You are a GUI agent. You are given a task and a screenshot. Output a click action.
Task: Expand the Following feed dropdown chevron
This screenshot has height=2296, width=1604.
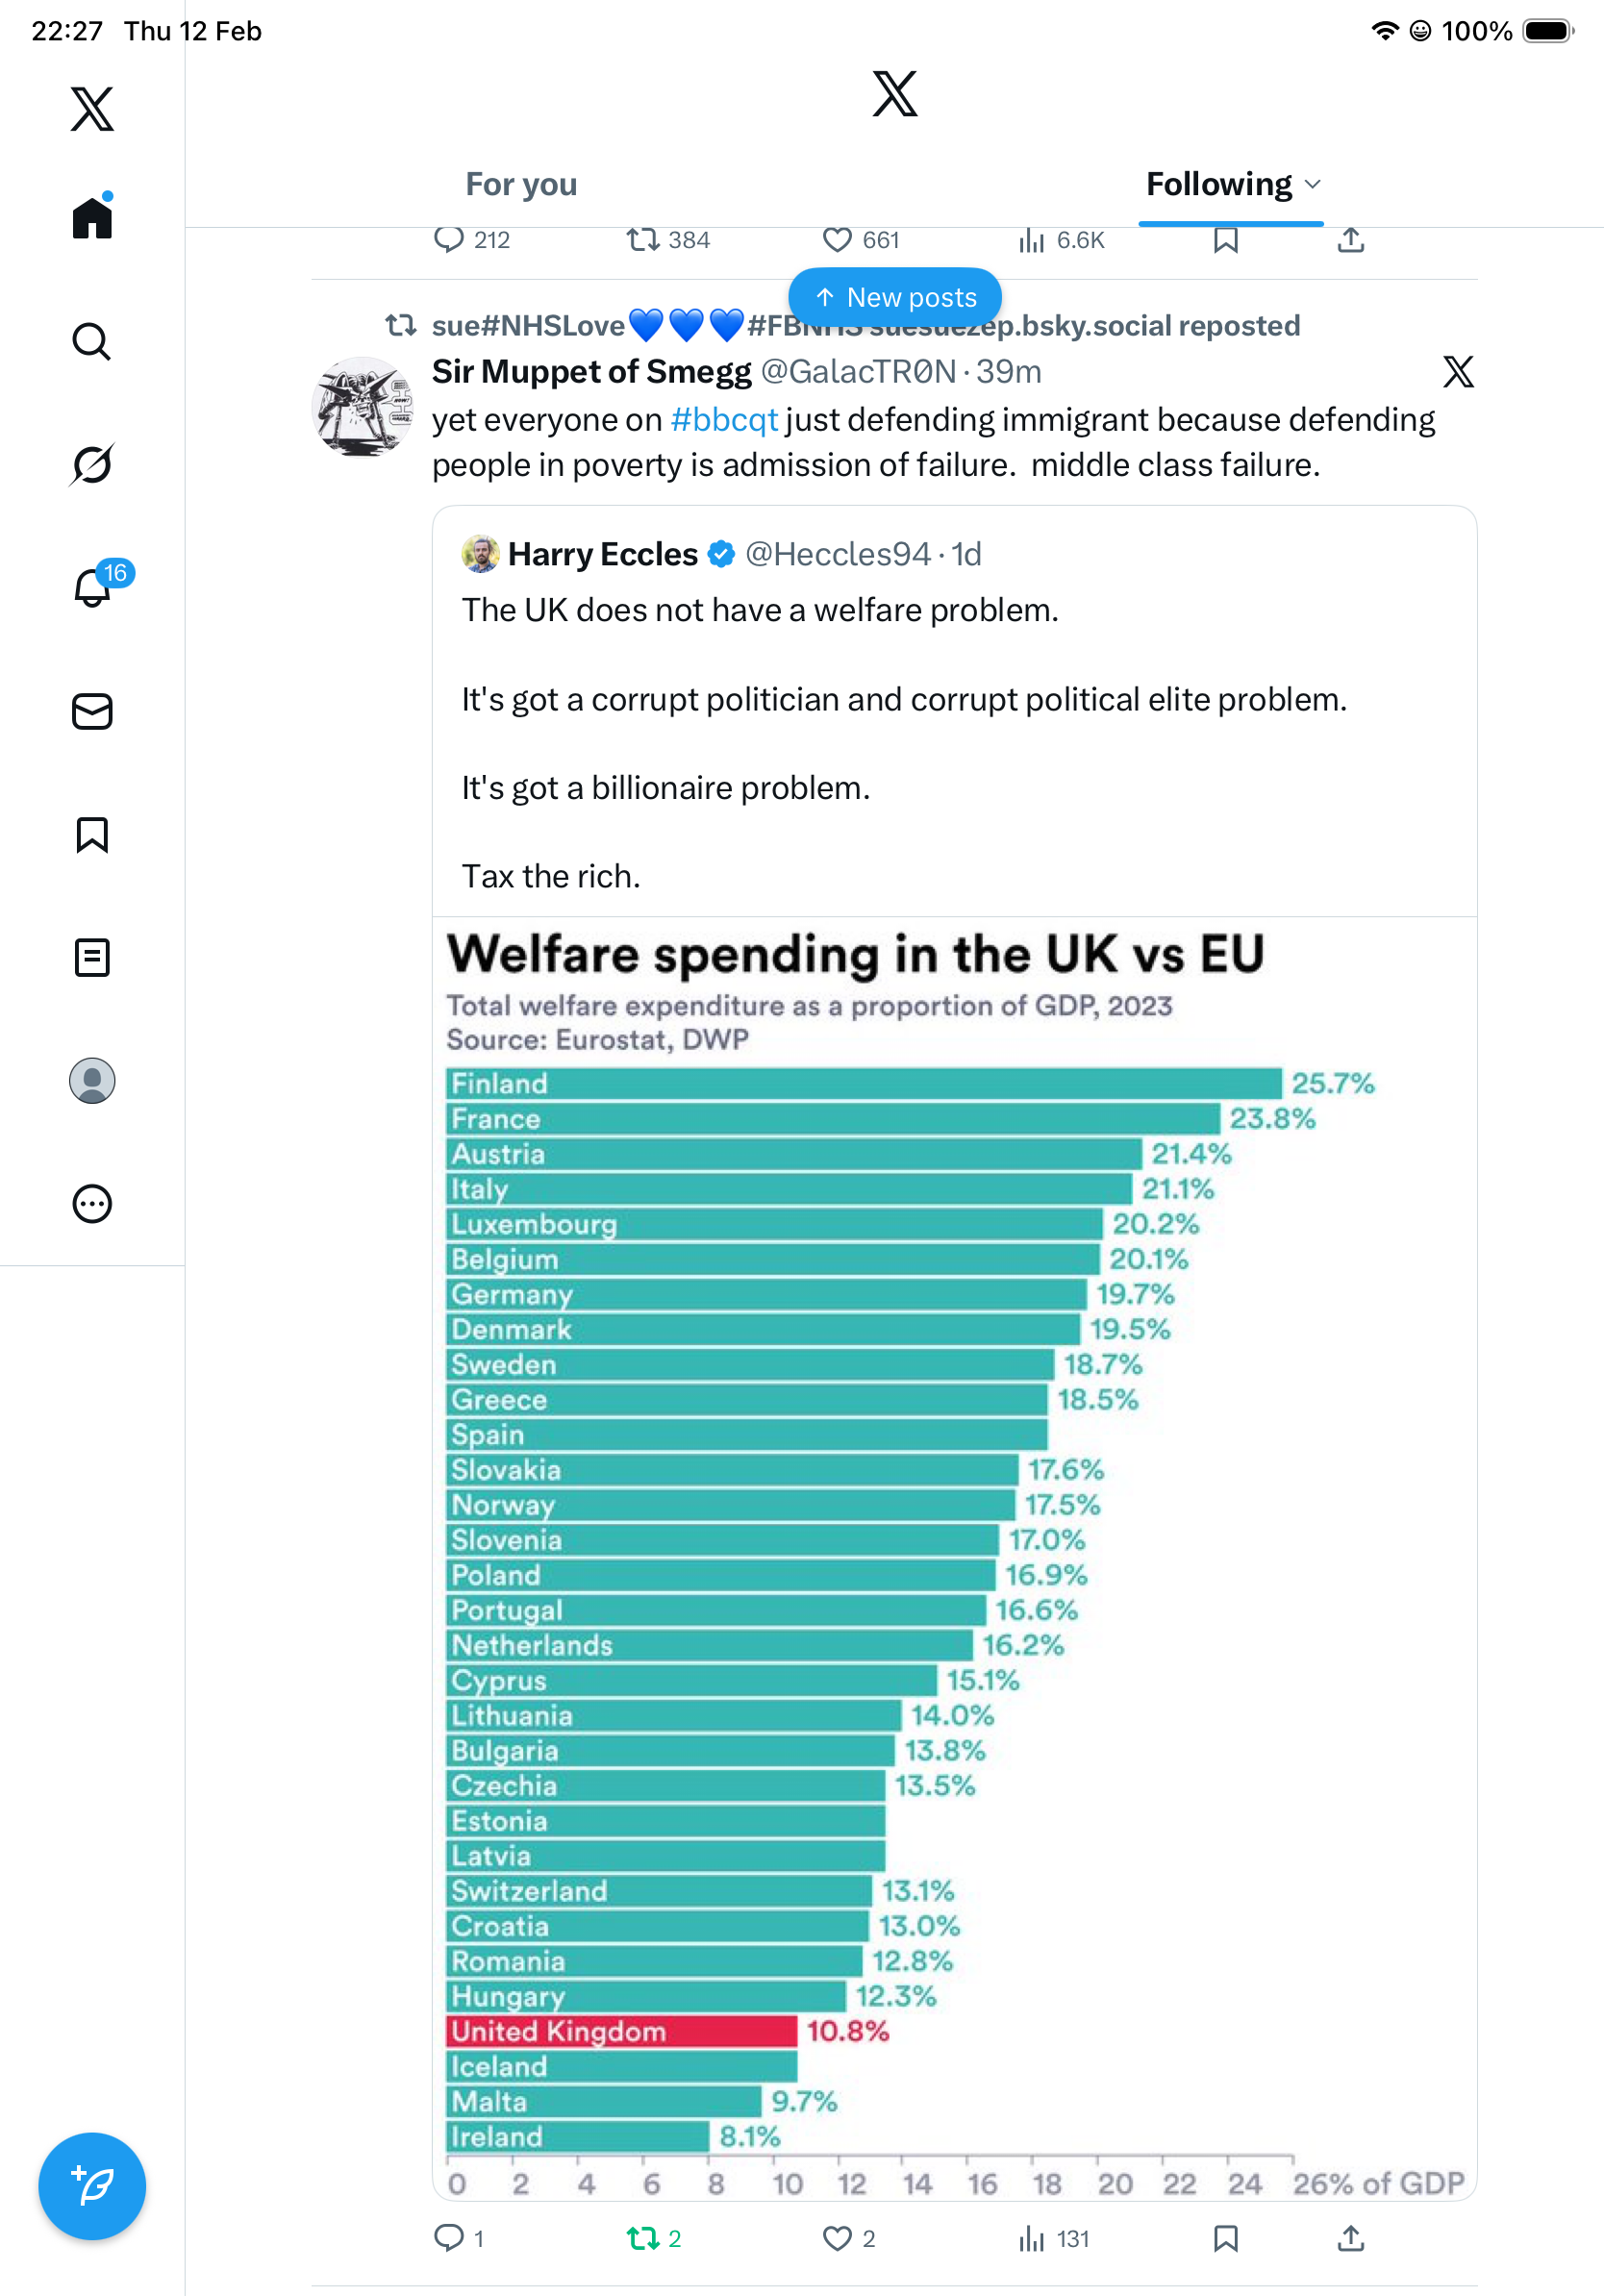pos(1313,185)
